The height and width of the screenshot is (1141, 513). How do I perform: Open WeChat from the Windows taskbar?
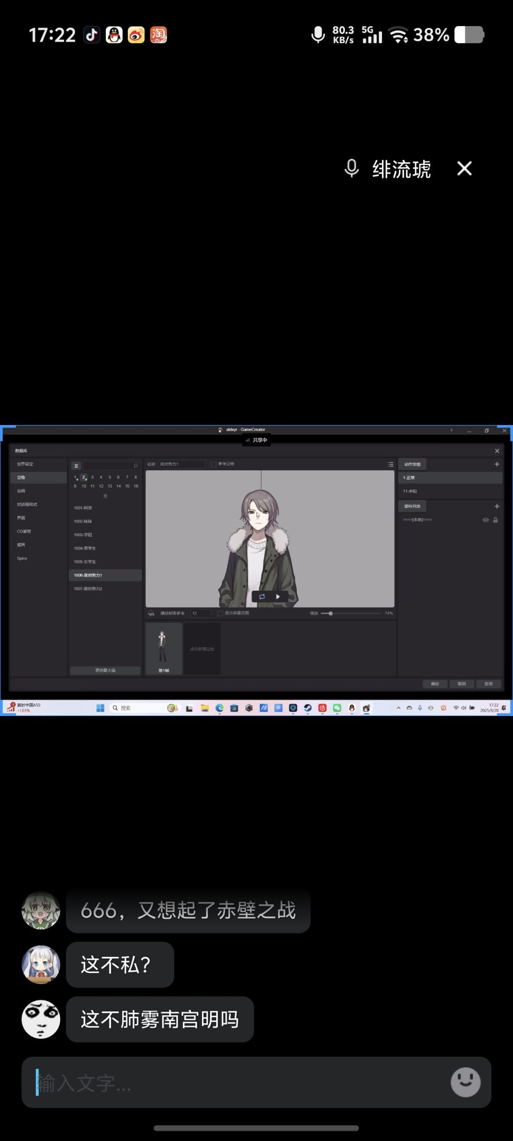[337, 708]
